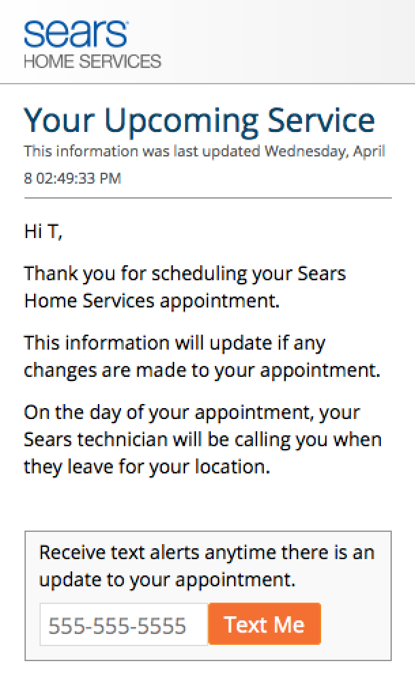
Task: Click empty space right of Text Me button
Action: [x=355, y=624]
